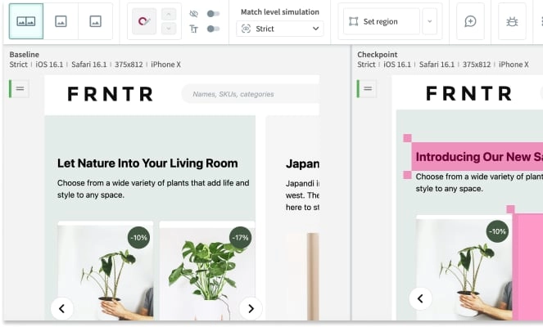
Task: Switch to checkpoint-only image view
Action: [96, 21]
